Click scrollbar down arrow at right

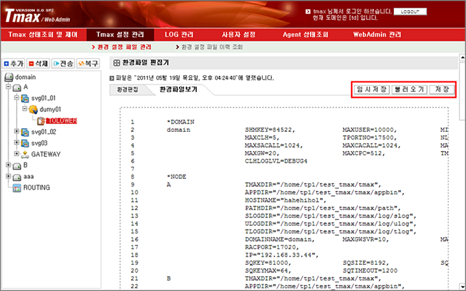pos(462,285)
